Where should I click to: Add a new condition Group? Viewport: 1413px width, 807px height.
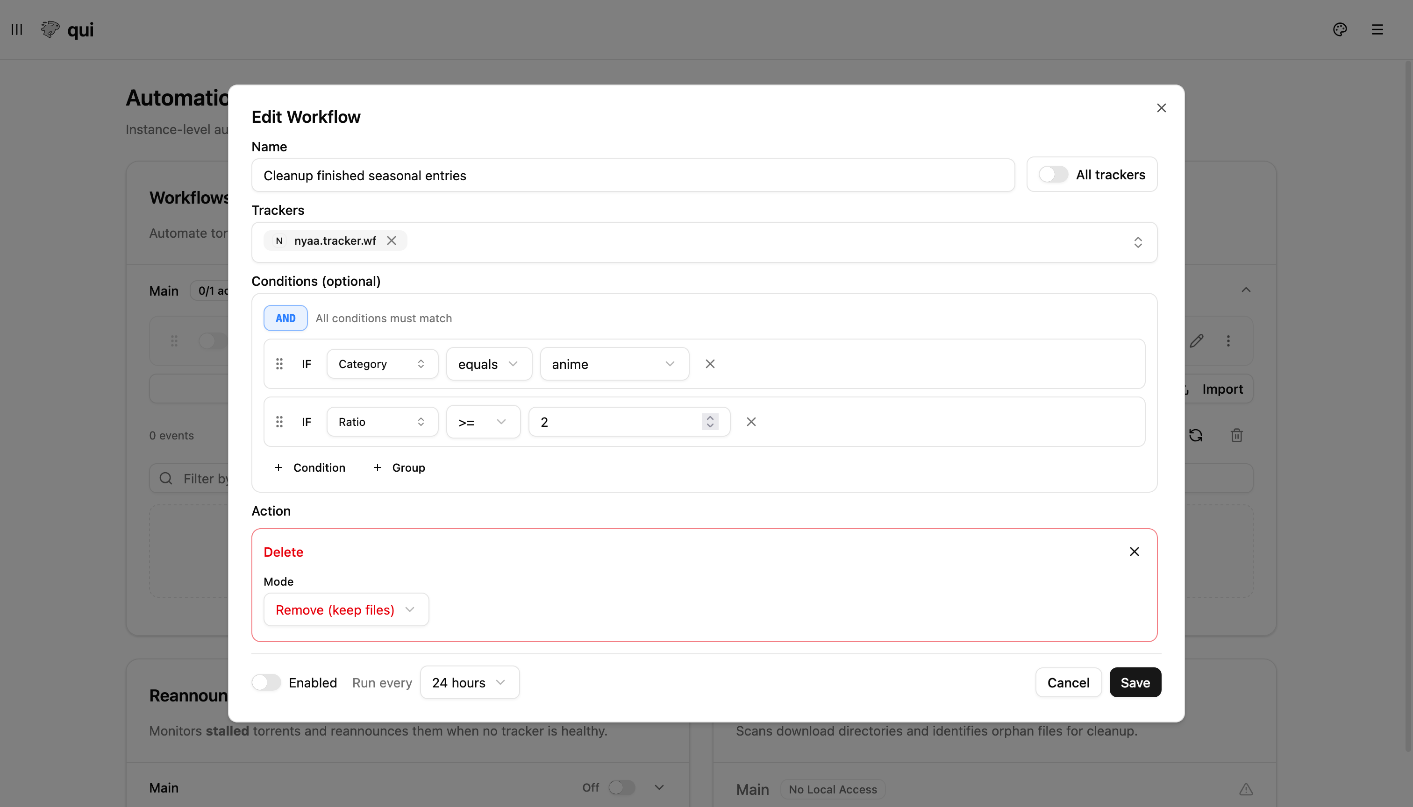(400, 468)
